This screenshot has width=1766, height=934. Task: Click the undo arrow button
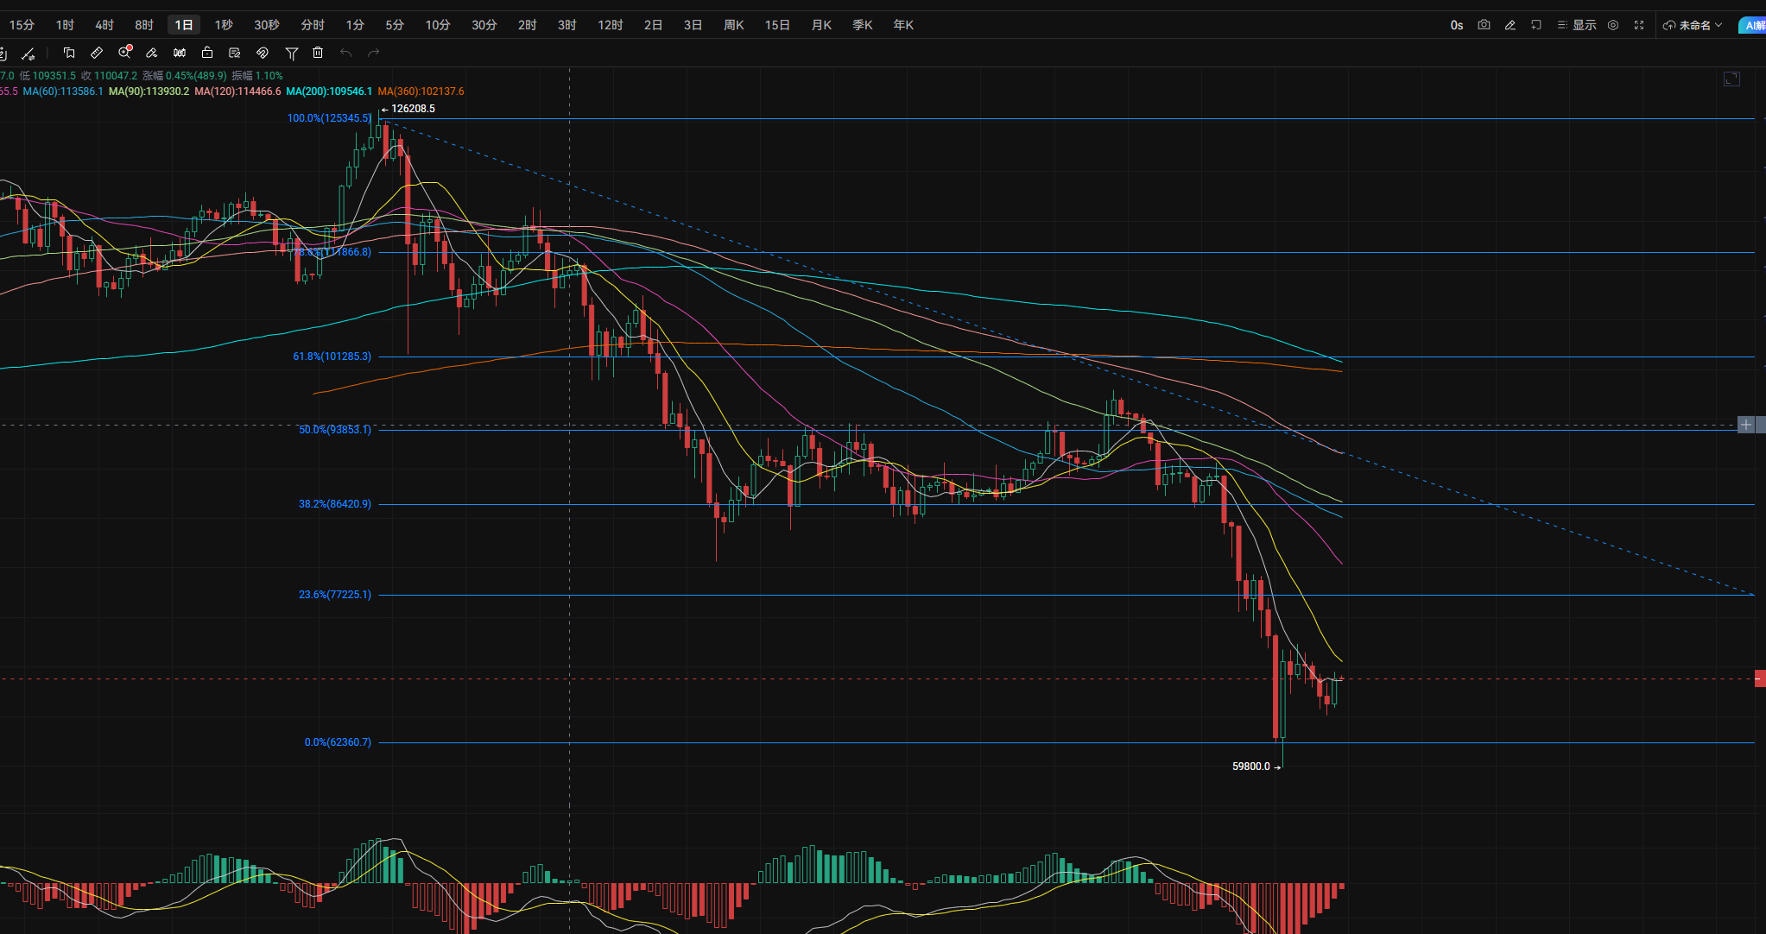346,53
